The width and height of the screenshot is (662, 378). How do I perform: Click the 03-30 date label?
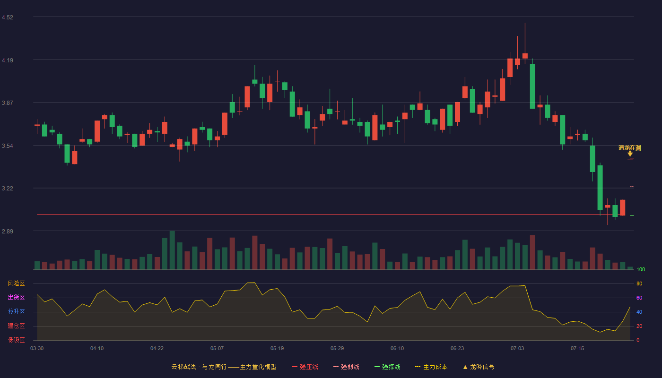[x=37, y=348]
